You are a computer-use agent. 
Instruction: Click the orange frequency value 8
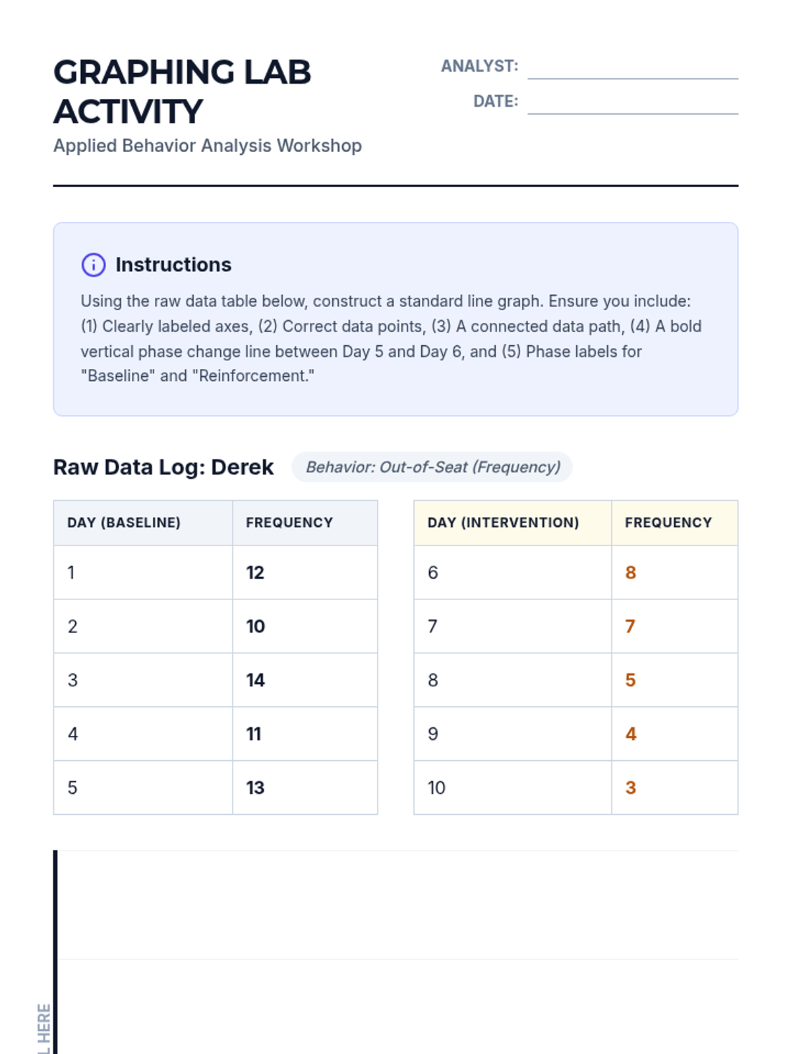pyautogui.click(x=630, y=572)
